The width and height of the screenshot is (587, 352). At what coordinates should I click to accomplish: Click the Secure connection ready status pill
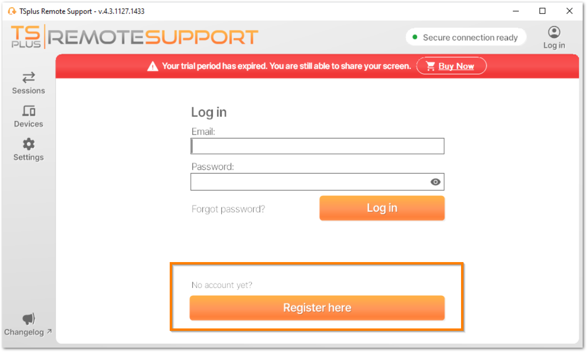(x=465, y=37)
